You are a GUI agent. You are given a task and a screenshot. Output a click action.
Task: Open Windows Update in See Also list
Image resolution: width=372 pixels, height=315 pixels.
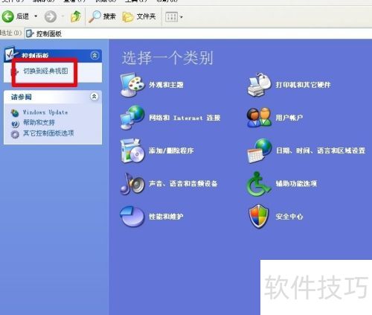point(45,112)
